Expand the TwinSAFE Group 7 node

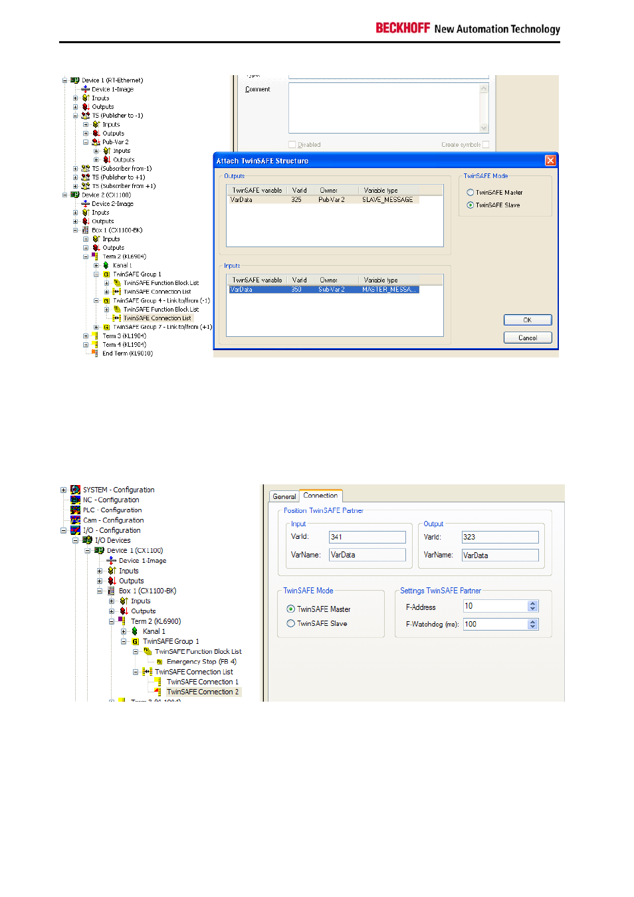coord(96,327)
